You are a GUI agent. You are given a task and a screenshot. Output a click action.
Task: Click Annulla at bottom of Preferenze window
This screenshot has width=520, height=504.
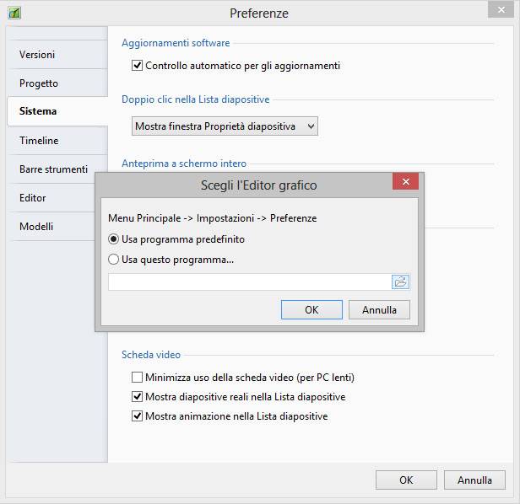(474, 480)
